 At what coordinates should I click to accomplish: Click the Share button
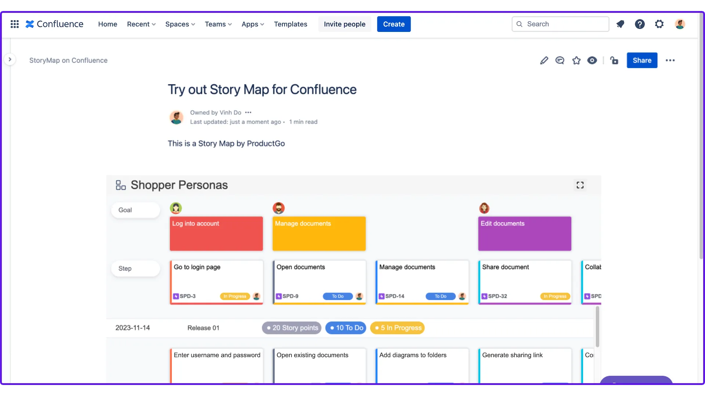tap(642, 60)
